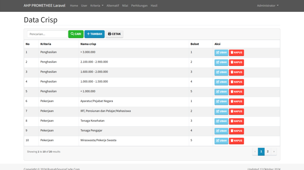Viewport: 304px width, 170px height.
Task: Delete the 1.000.000 - 1.500.000 entry
Action: 236,82
